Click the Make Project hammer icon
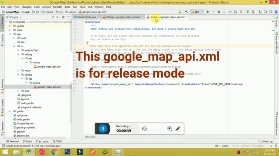Screen dimensions: 279x156 point(187,12)
